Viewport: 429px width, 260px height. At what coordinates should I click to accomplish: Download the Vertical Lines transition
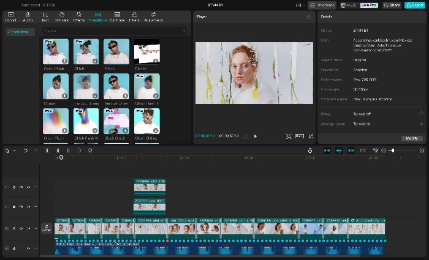tap(125, 95)
